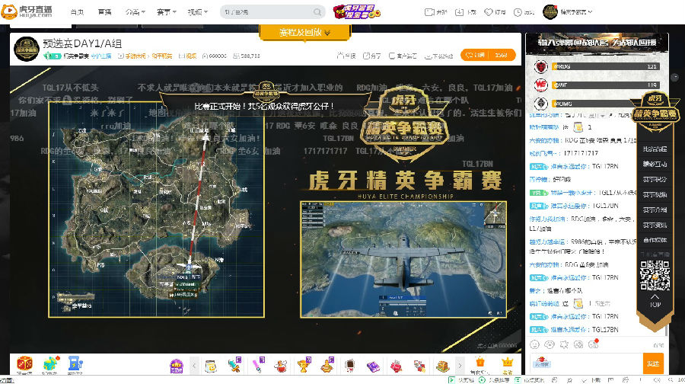Viewport: 685px width, 384px height.
Task: Open the red dice game icon
Action: [24, 364]
